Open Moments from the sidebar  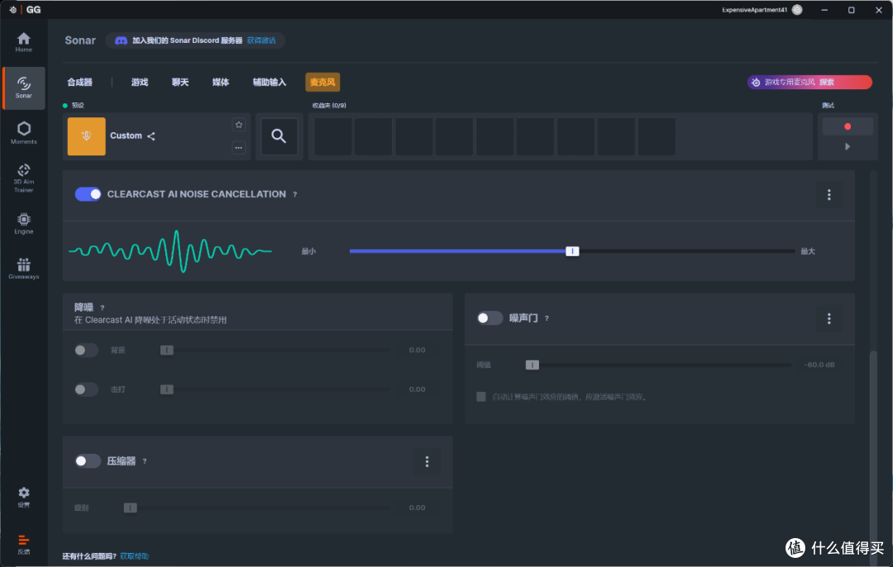click(x=23, y=133)
